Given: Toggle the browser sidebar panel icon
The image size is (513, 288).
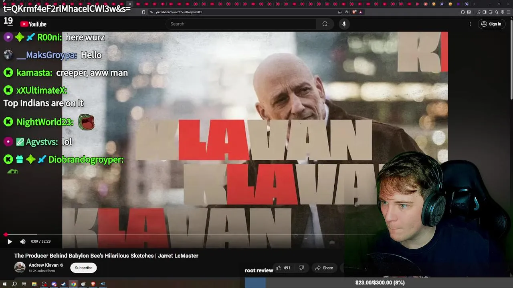Looking at the screenshot, I should click(x=484, y=12).
